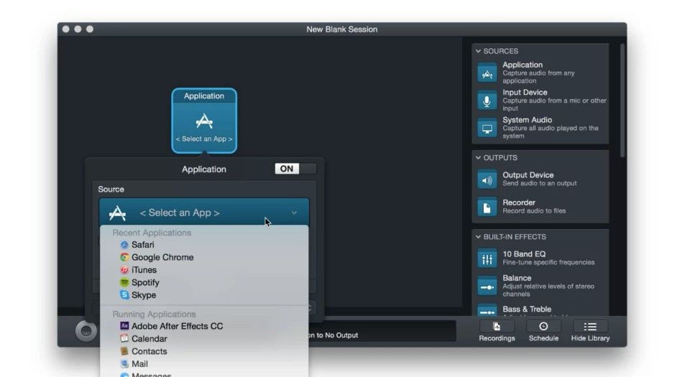Click the Spotify icon in the list

click(124, 282)
